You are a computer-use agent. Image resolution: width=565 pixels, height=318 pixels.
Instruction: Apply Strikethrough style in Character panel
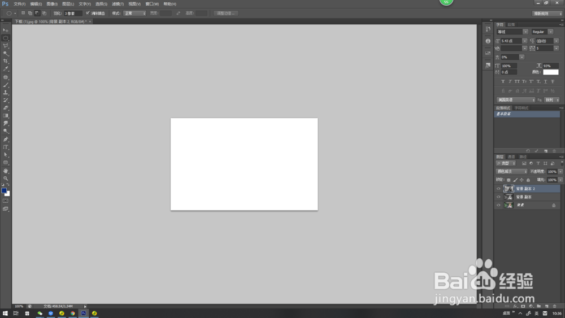(553, 81)
